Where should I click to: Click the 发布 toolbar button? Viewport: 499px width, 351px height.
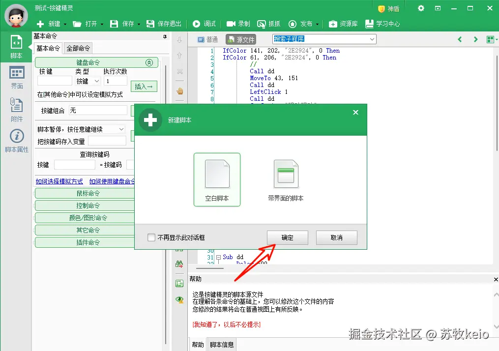click(300, 24)
